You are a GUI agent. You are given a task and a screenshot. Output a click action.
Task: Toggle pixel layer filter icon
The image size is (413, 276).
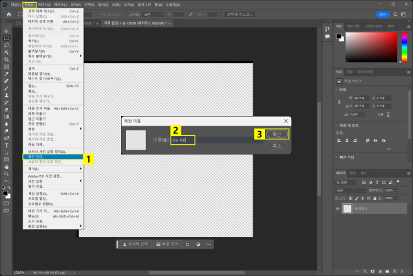coord(363,182)
